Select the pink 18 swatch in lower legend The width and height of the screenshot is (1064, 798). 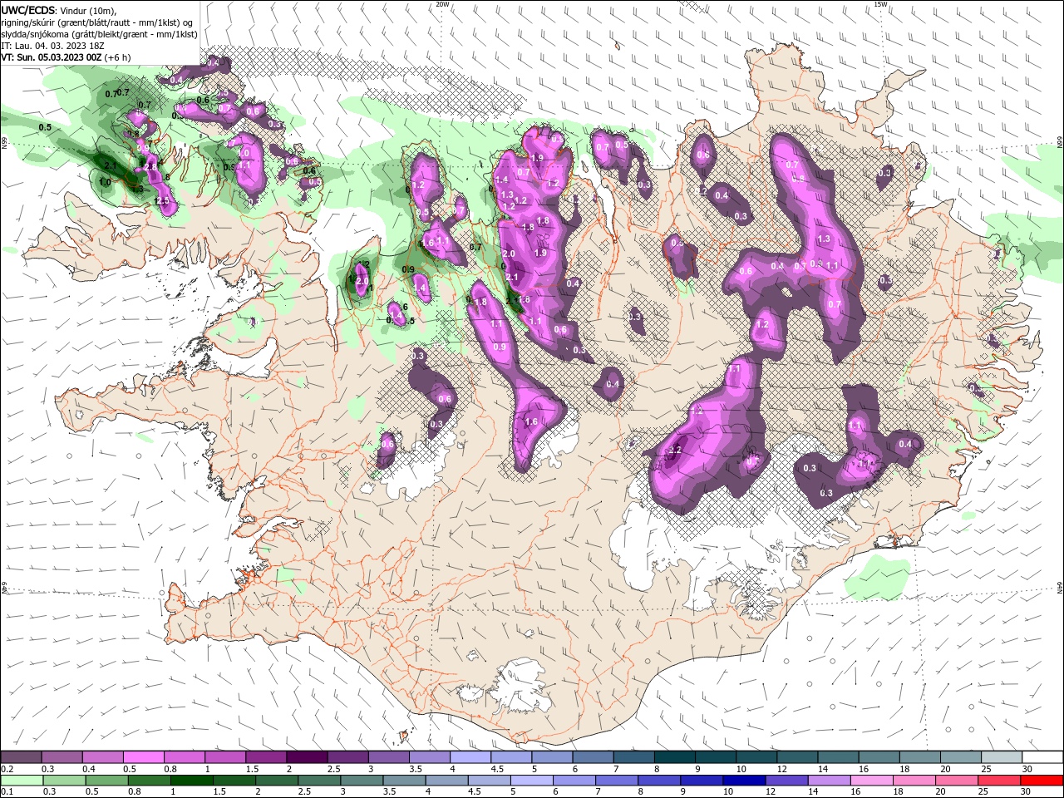click(x=915, y=780)
